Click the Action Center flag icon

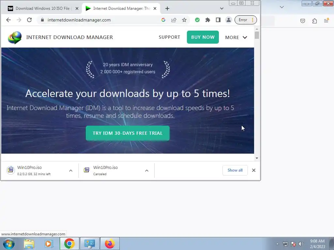[x=293, y=244]
